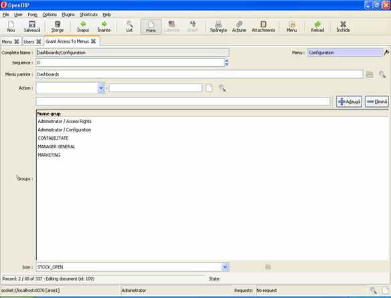Open the User menu
The height and width of the screenshot is (298, 391).
(18, 15)
